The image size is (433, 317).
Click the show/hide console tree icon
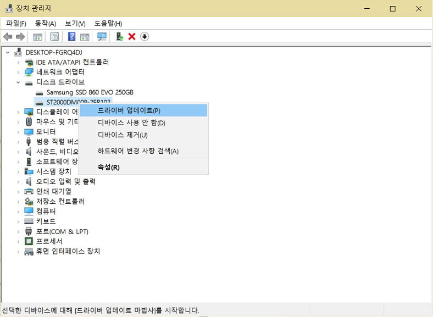37,36
